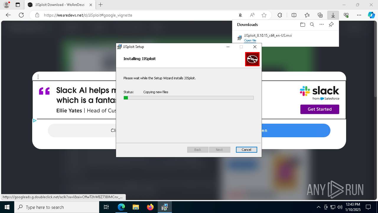The image size is (378, 213).
Task: Refresh the page
Action: 21,15
